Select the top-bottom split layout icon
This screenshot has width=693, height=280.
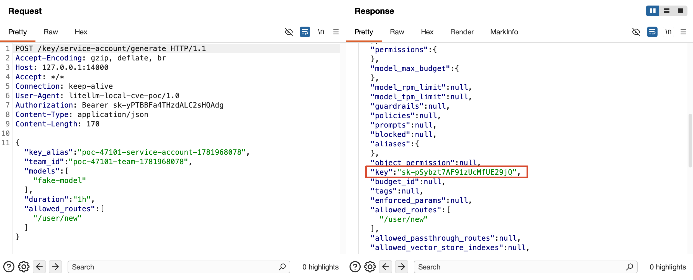pyautogui.click(x=667, y=11)
